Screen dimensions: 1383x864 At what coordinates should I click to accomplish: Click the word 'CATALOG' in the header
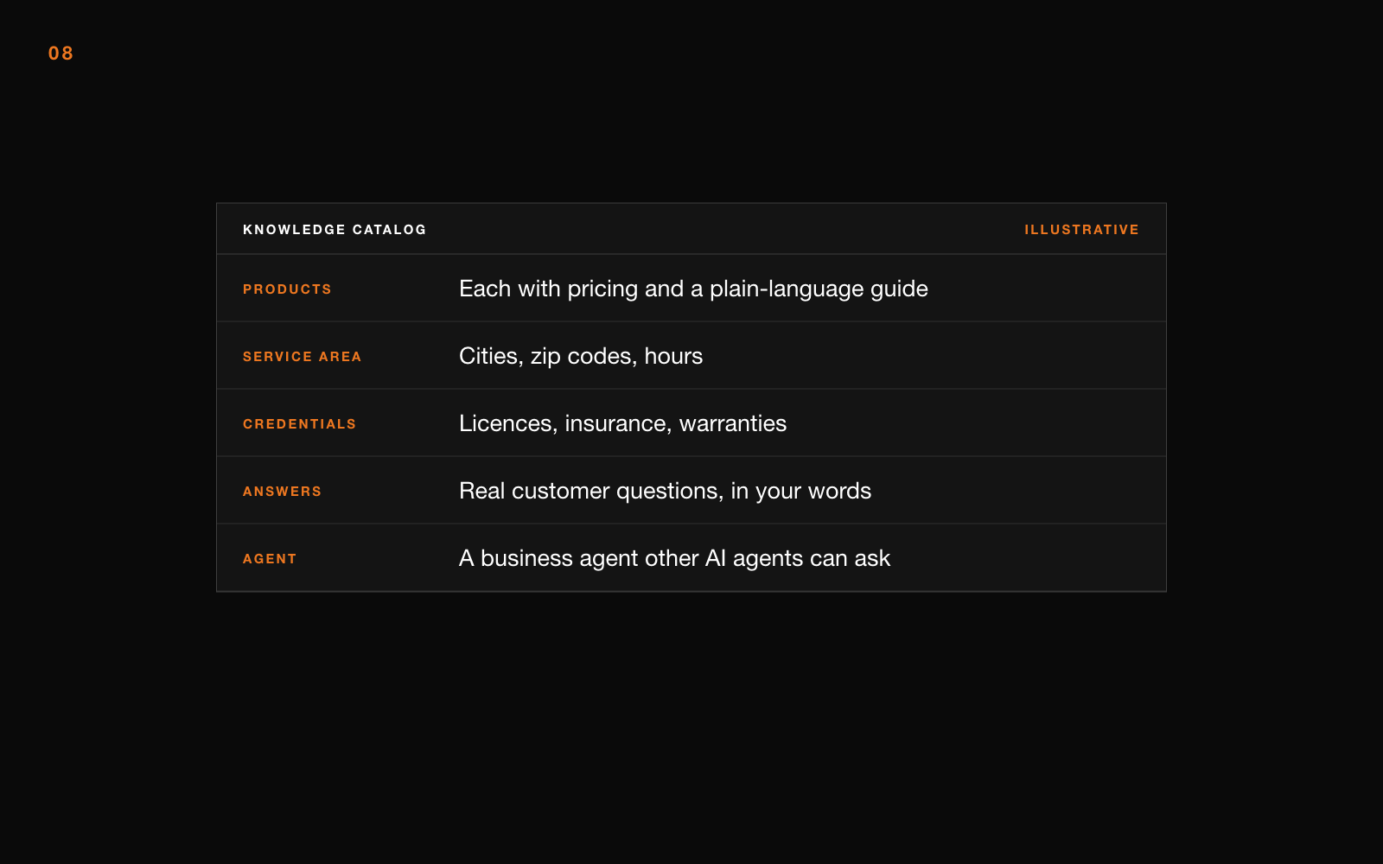389,230
